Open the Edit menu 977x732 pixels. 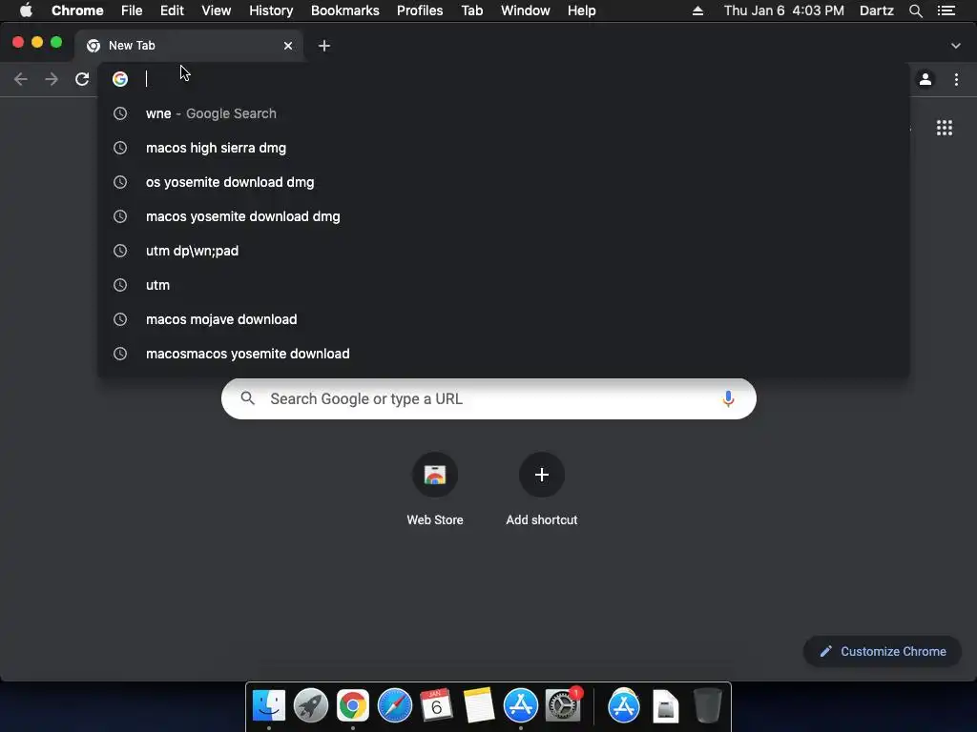pyautogui.click(x=172, y=10)
